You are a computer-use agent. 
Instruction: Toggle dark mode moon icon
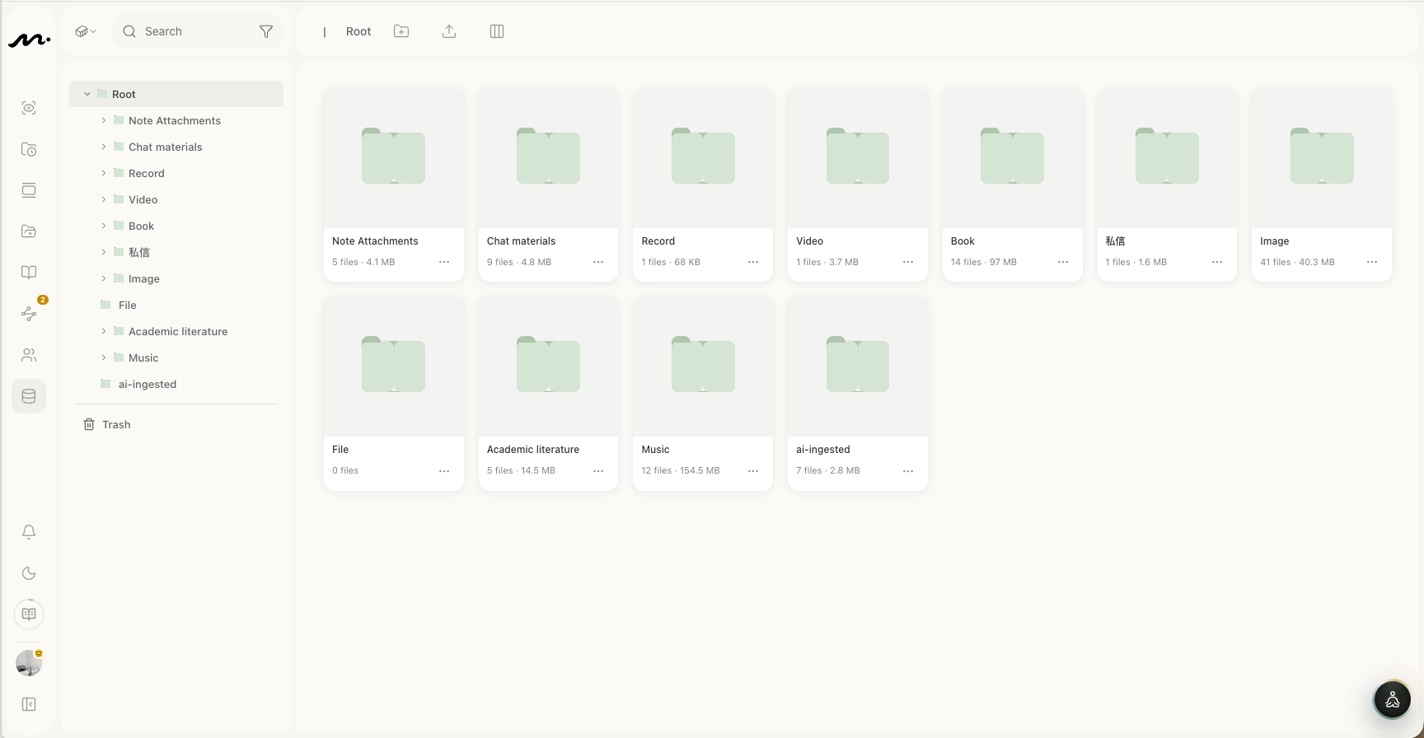pyautogui.click(x=29, y=573)
